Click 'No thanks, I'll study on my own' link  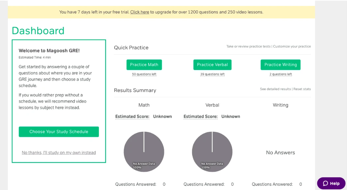pos(59,153)
